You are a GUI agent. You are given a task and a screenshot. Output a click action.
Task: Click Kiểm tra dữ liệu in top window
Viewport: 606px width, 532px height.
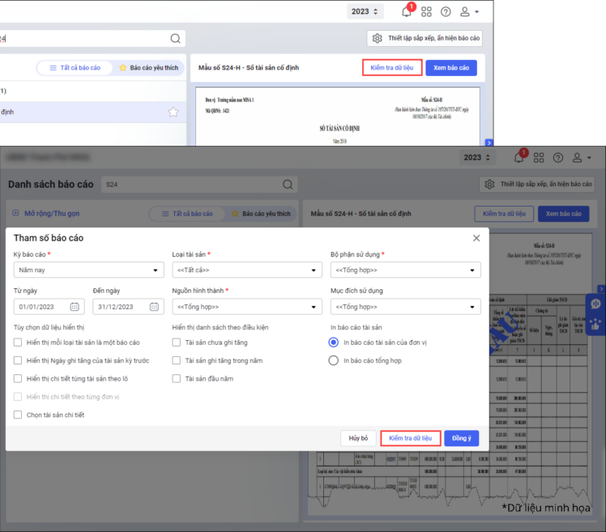392,67
